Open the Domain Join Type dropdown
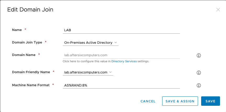 (91, 43)
